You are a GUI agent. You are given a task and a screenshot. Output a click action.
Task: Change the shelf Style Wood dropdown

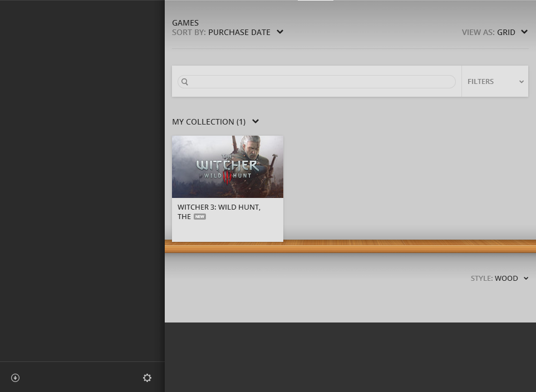[499, 279]
